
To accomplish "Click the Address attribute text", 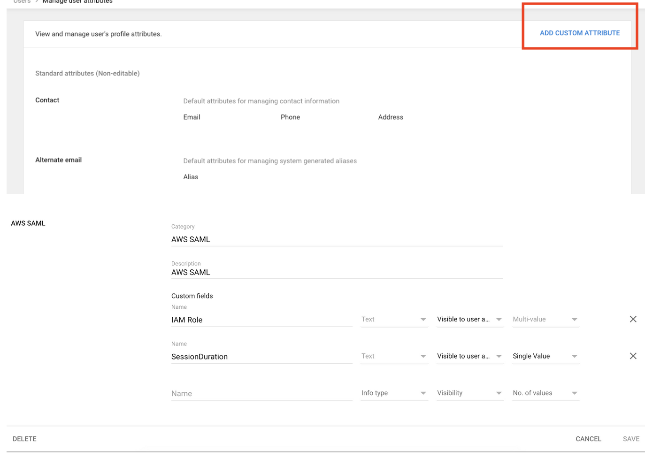I will (x=391, y=117).
